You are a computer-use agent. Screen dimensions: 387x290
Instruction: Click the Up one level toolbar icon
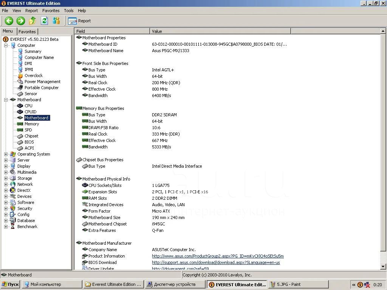(x=33, y=21)
